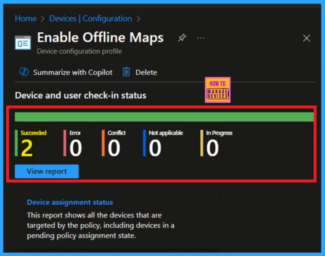Image resolution: width=325 pixels, height=256 pixels.
Task: Click Device and user check-in status heading
Action: 81,95
